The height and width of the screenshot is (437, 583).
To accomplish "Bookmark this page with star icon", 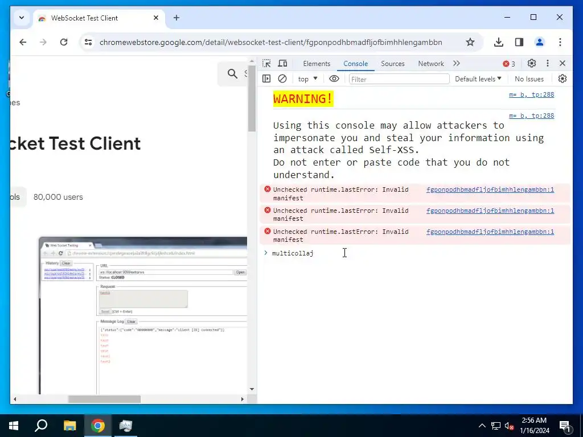I will point(470,42).
